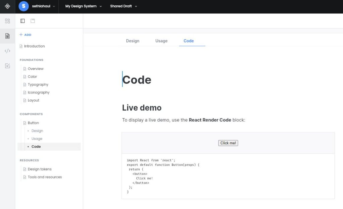Viewport: 343px width, 209px height.
Task: Open the Introduction page in sidebar
Action: (x=34, y=46)
